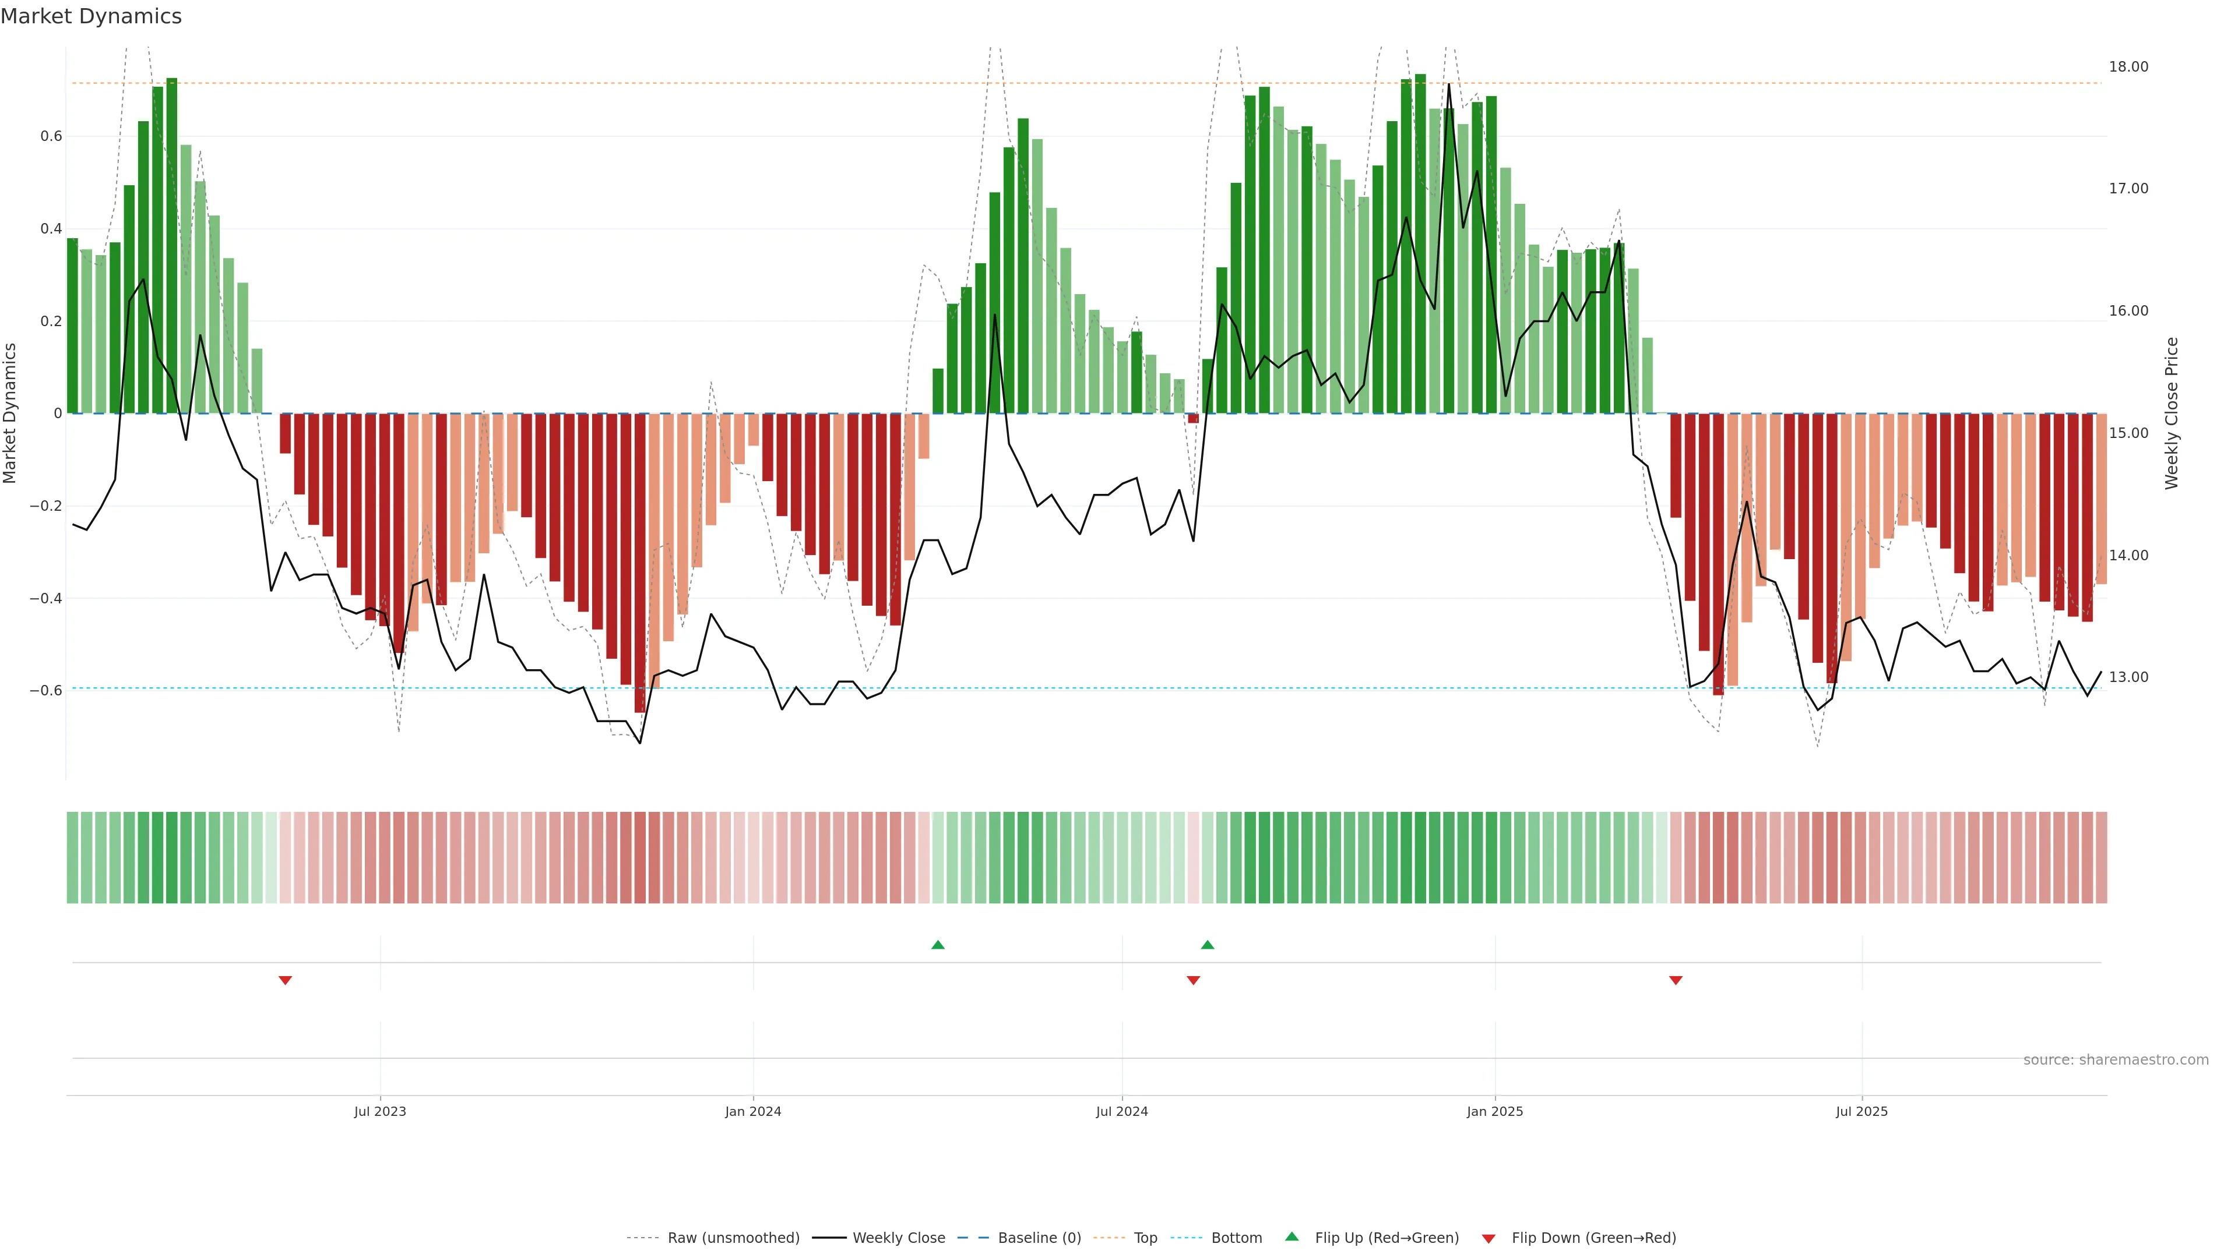Click the Market Dynamics chart title
The width and height of the screenshot is (2238, 1258).
(x=92, y=16)
